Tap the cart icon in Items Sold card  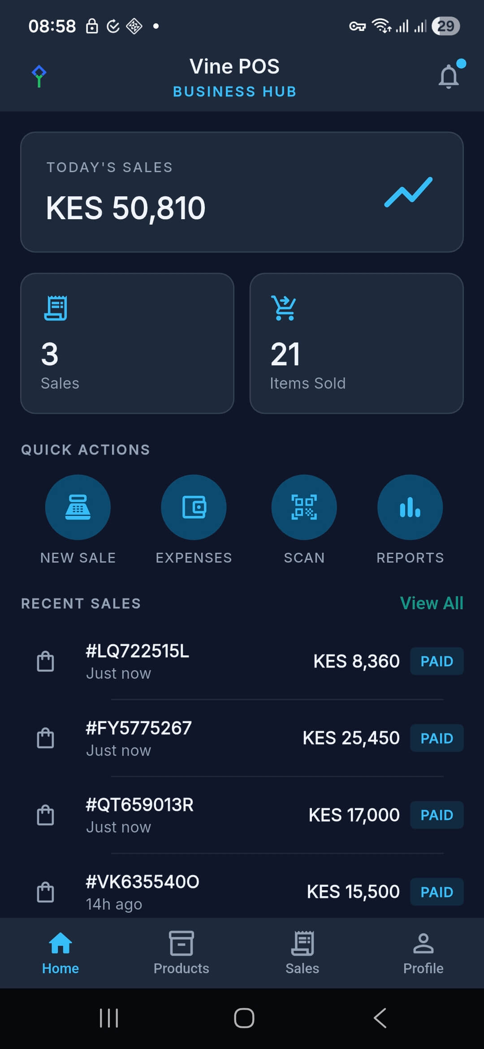click(x=284, y=308)
